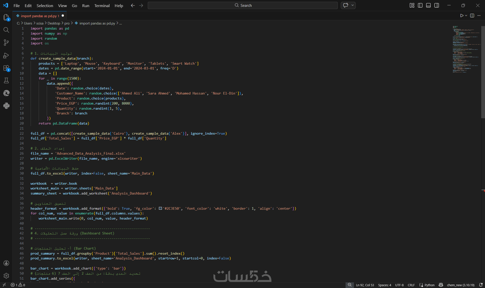The height and width of the screenshot is (288, 485).
Task: Click the Run Python File play icon
Action: pyautogui.click(x=462, y=16)
